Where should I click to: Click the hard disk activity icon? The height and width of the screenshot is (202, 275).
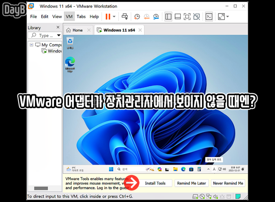tap(195, 196)
